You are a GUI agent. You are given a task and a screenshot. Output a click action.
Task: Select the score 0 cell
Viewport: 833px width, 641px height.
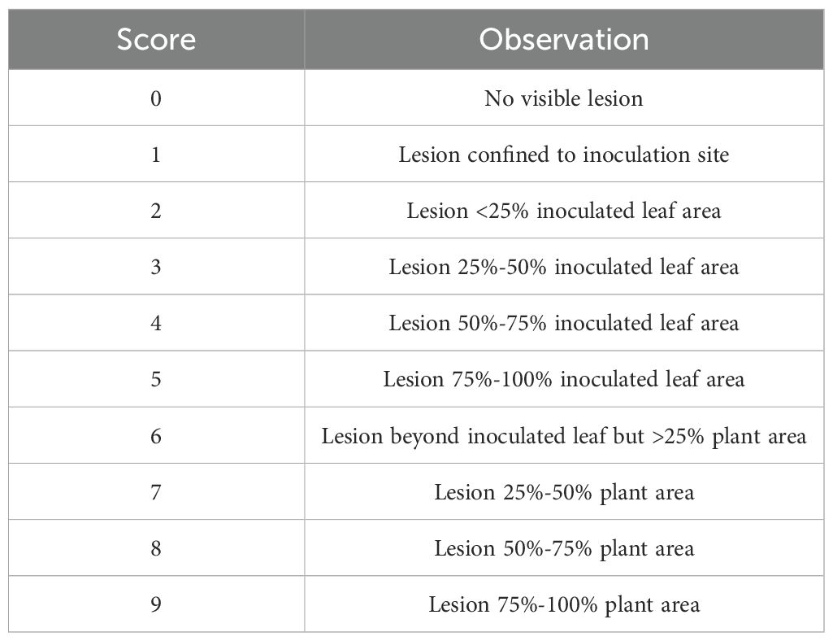point(156,98)
